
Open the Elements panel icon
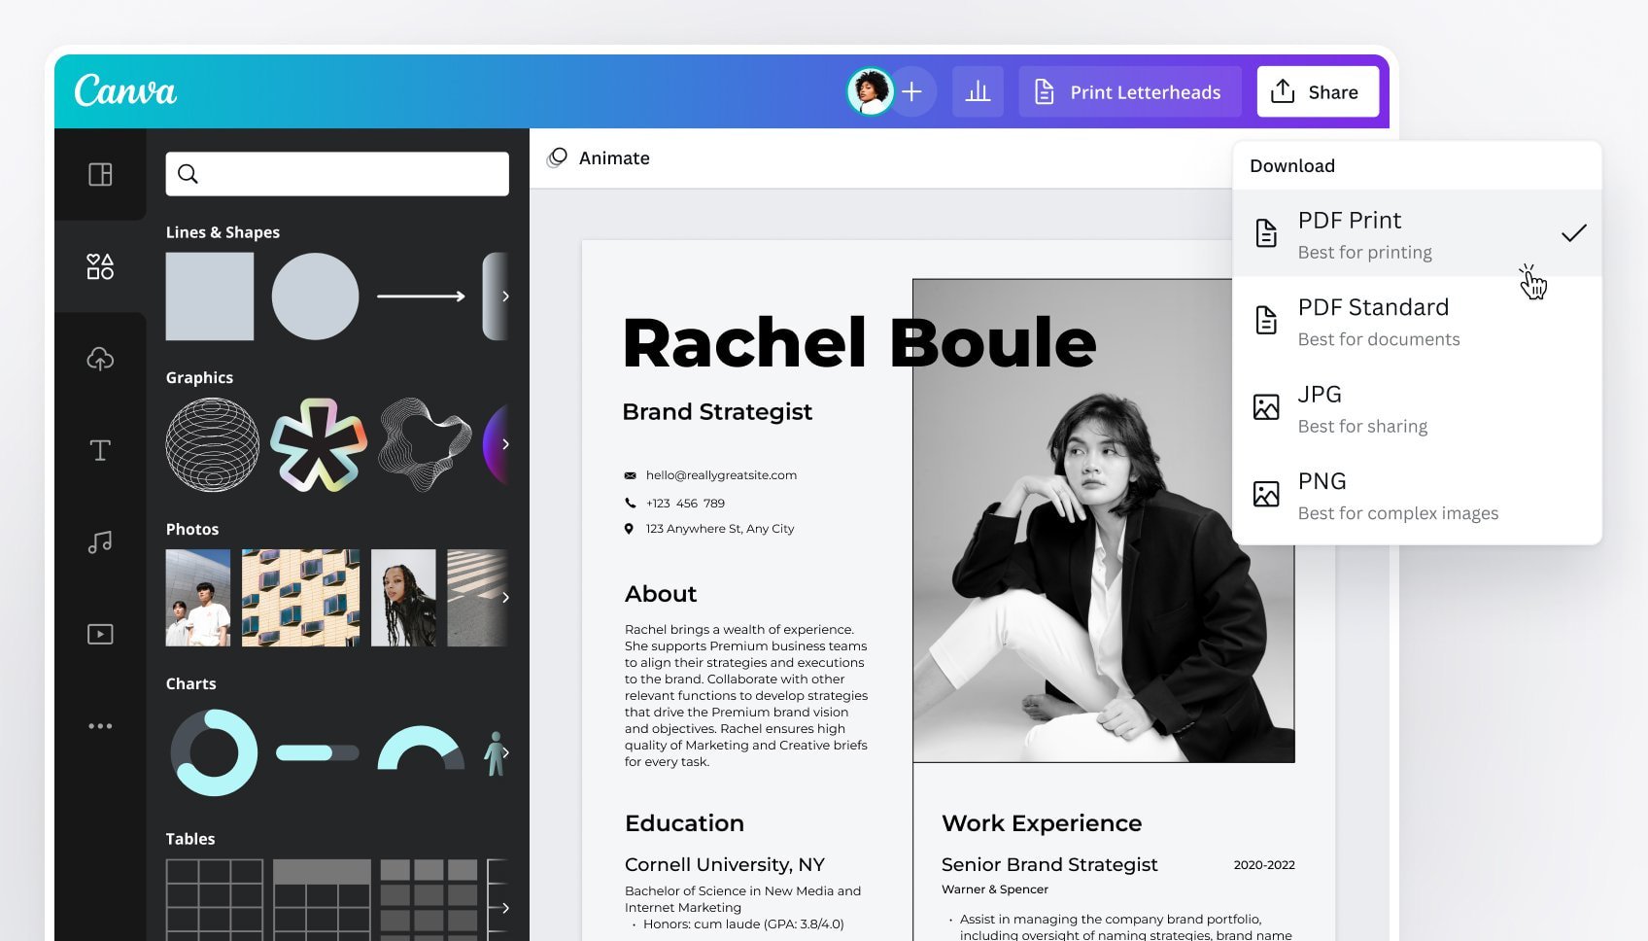click(100, 267)
